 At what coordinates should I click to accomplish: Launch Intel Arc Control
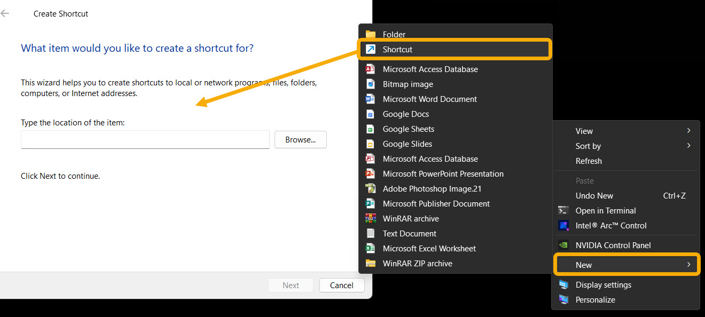[x=611, y=225]
